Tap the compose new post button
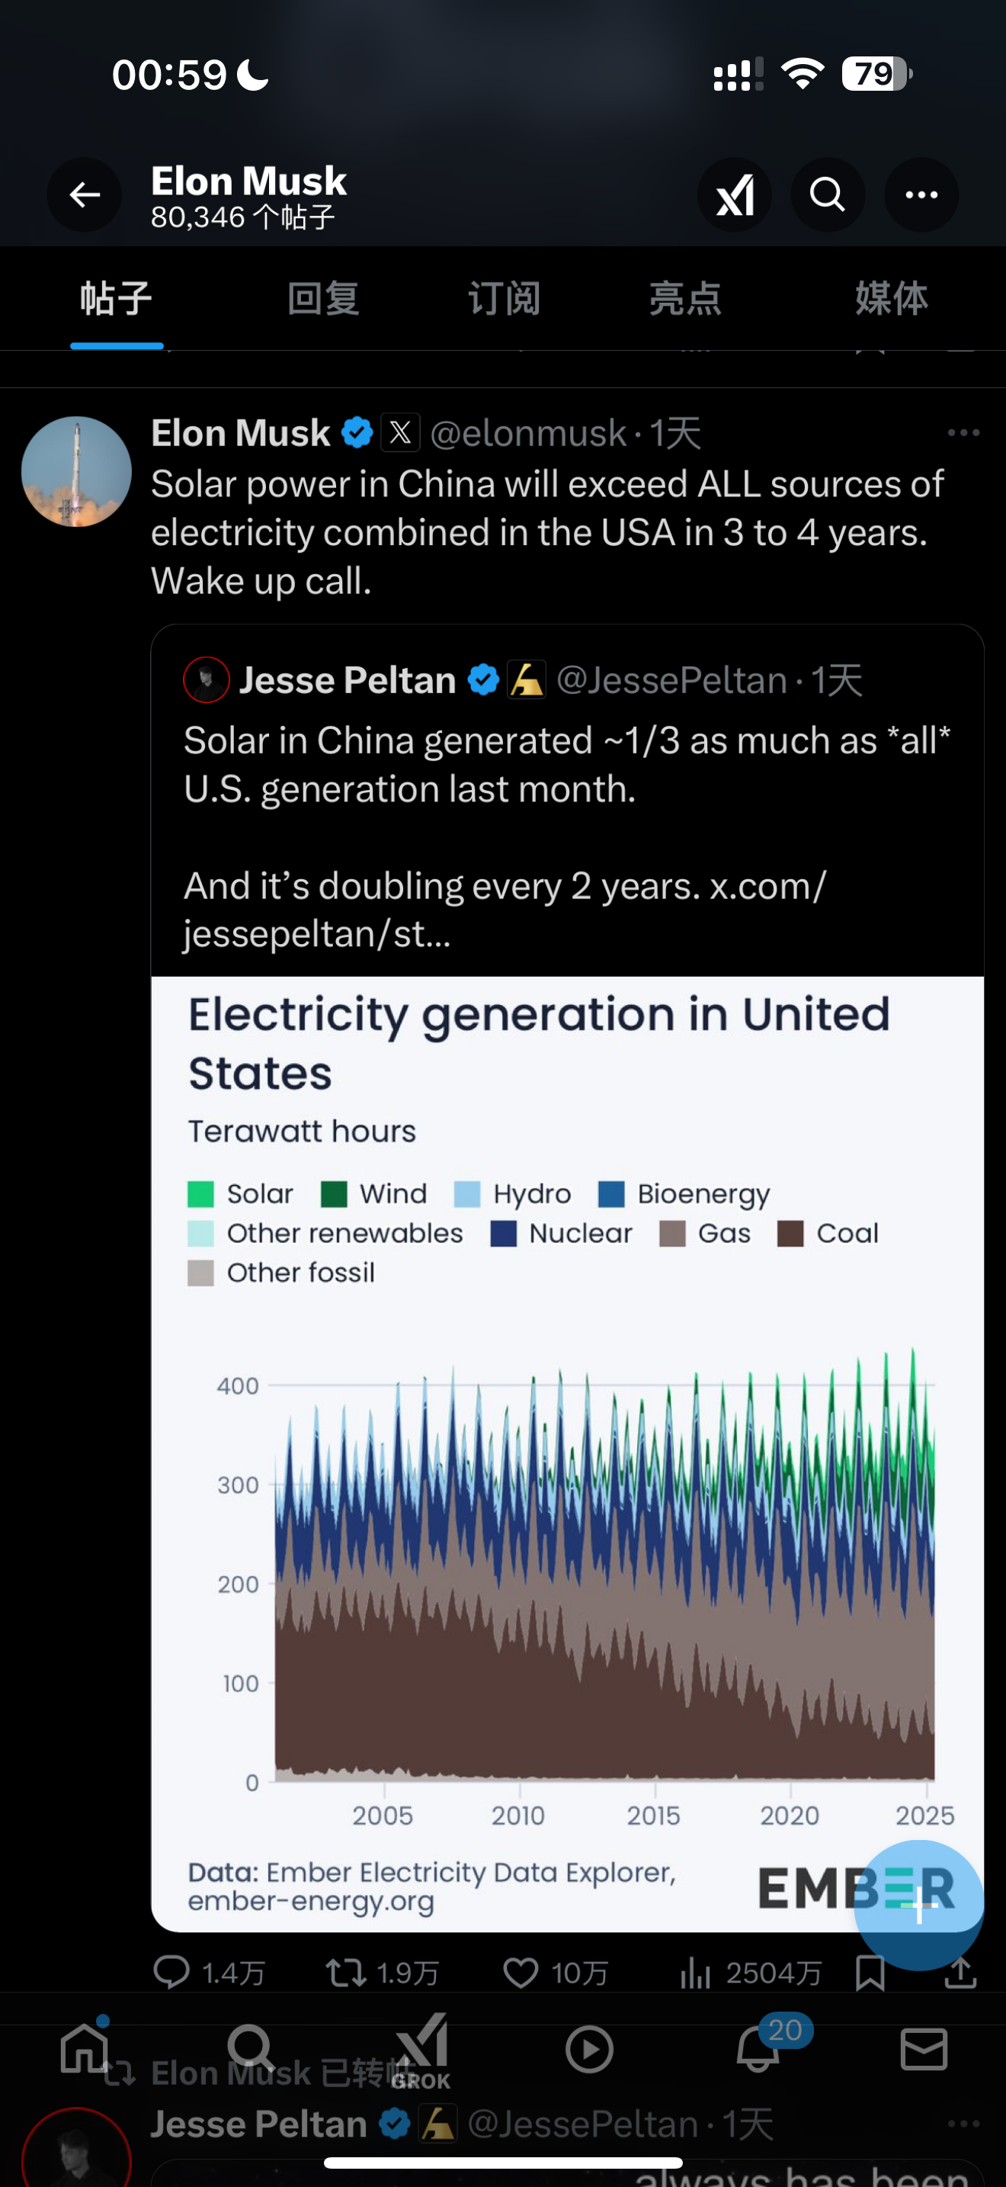Image resolution: width=1006 pixels, height=2187 pixels. tap(918, 1904)
